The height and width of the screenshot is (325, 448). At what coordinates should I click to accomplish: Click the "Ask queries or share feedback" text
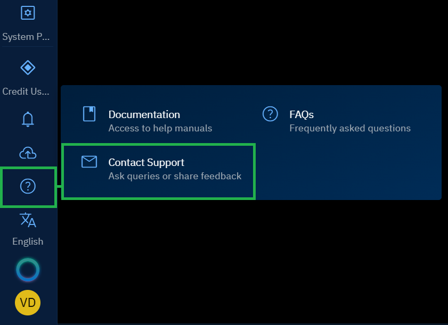[x=175, y=176]
